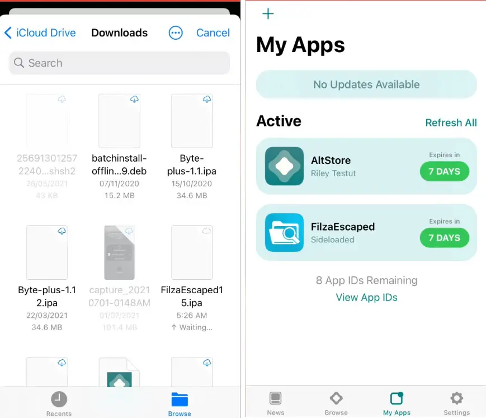Tap the AltStore app name text
The width and height of the screenshot is (486, 418).
click(x=331, y=160)
